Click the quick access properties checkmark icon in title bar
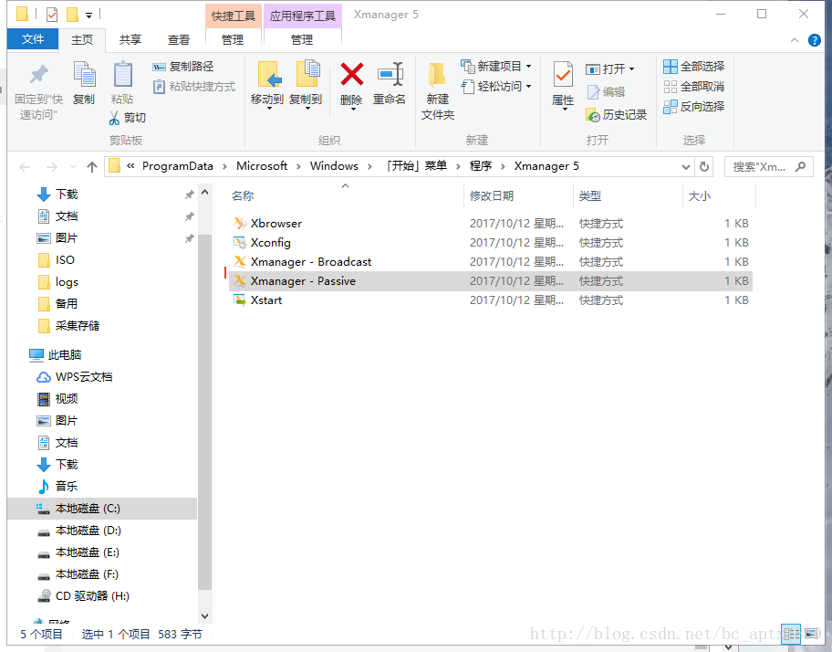 point(52,15)
